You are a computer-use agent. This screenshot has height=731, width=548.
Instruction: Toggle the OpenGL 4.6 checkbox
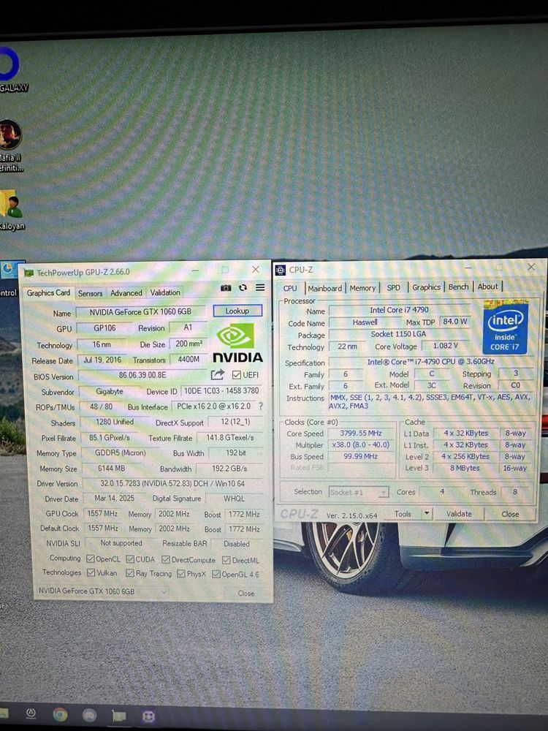point(216,574)
